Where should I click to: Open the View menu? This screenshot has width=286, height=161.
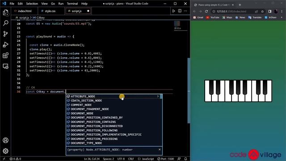pos(44,4)
